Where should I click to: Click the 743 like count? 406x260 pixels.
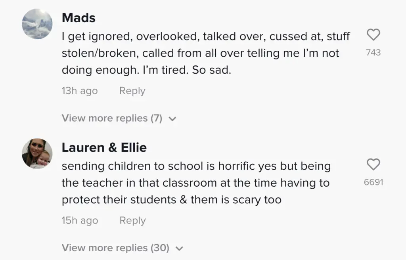coord(373,52)
